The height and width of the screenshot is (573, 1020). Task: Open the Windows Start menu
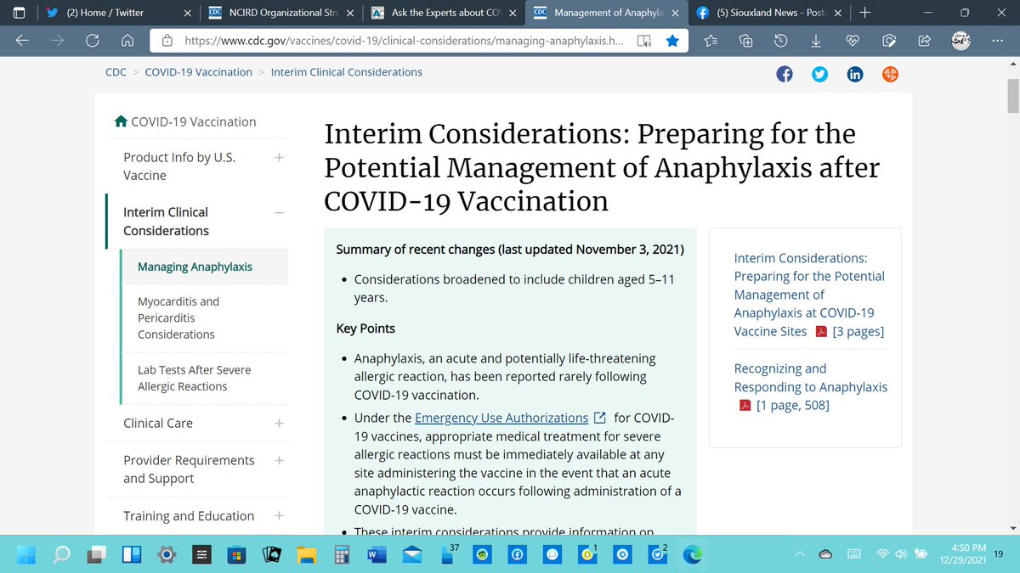[x=27, y=554]
